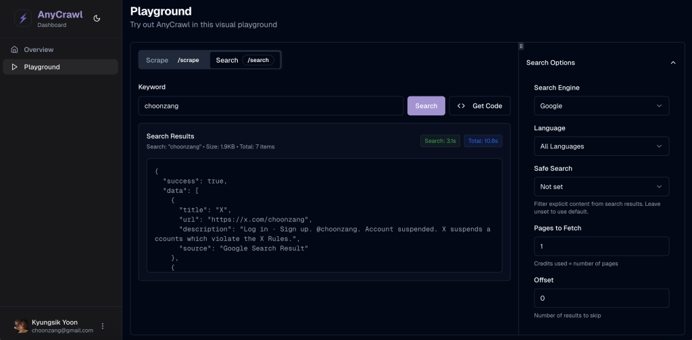Focus the Keyword input field
692x340 pixels.
pyautogui.click(x=271, y=106)
